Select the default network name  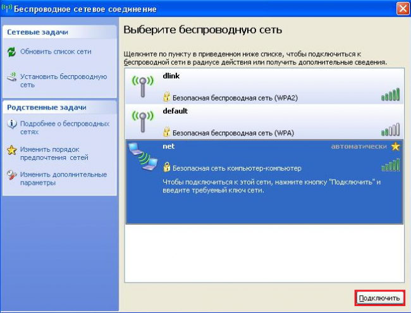click(175, 111)
